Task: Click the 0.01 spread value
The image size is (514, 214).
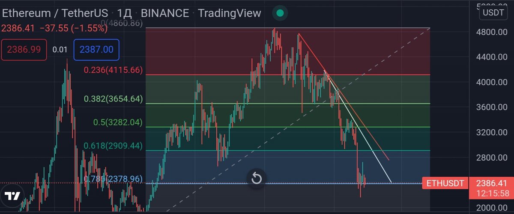Action: coord(60,50)
